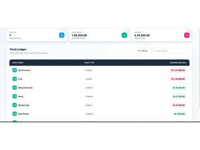Click the -Rs 5,47,000.00 balance badge
This screenshot has width=200, height=150.
(x=178, y=70)
